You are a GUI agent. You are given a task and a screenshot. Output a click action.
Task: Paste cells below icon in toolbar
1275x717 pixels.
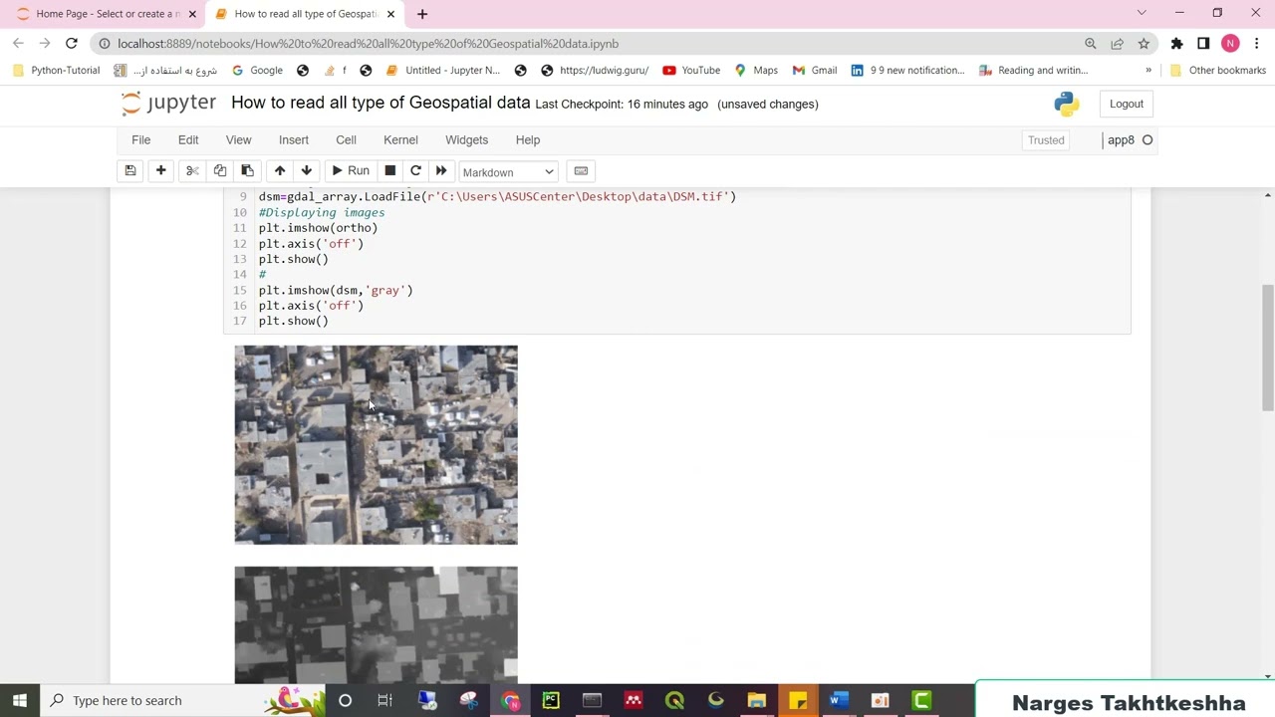pyautogui.click(x=247, y=171)
